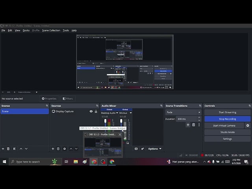Open Audio Mixer Options dropdown
This screenshot has height=189, width=252.
155,149
